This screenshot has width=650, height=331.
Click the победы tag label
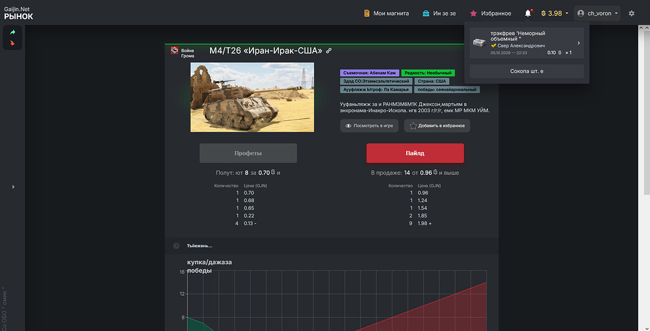pos(447,90)
